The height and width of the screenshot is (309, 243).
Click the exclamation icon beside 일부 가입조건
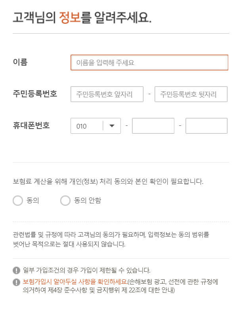click(x=16, y=270)
